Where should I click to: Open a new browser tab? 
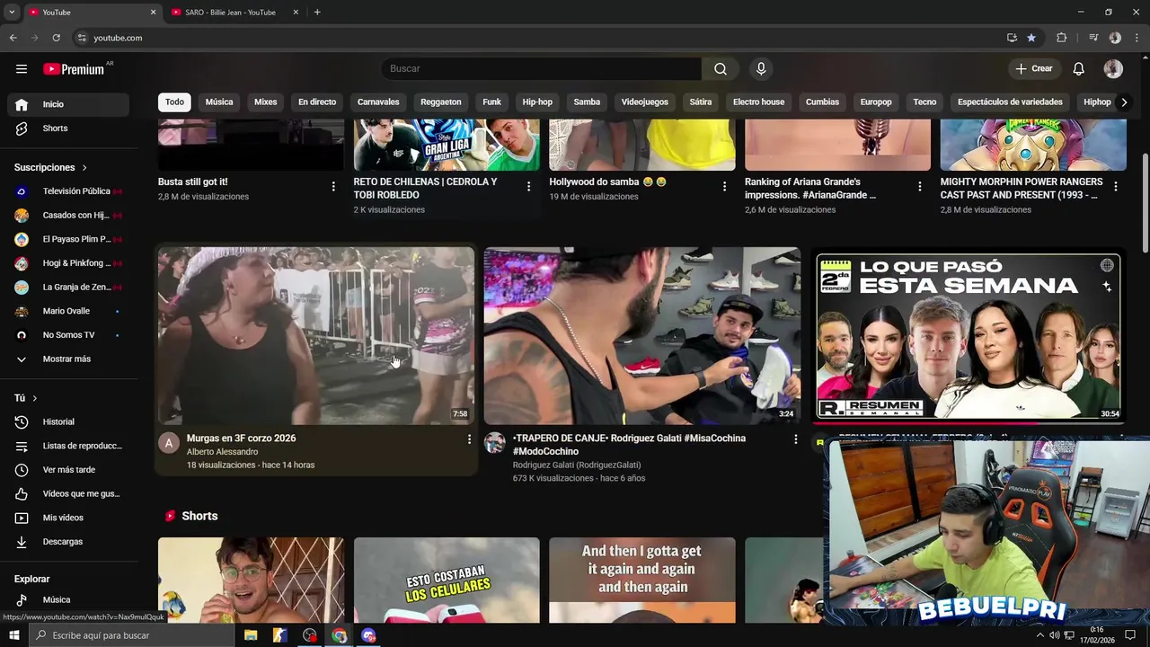click(317, 13)
